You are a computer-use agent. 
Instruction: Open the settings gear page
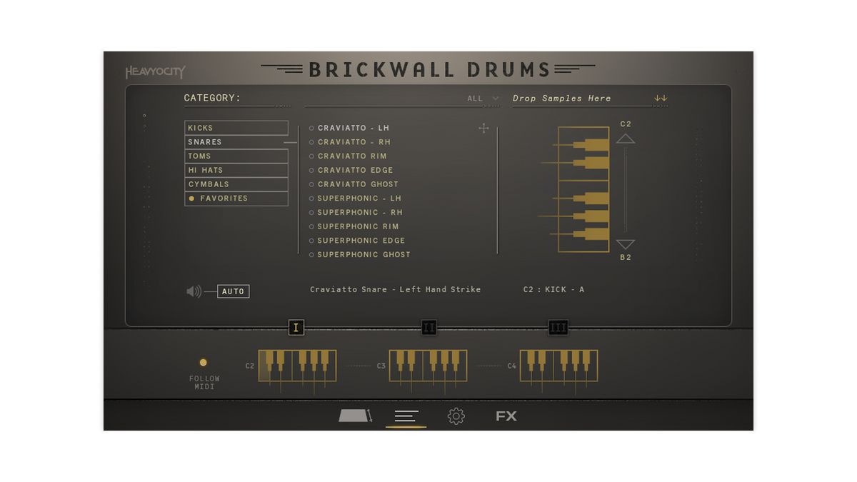pos(456,416)
